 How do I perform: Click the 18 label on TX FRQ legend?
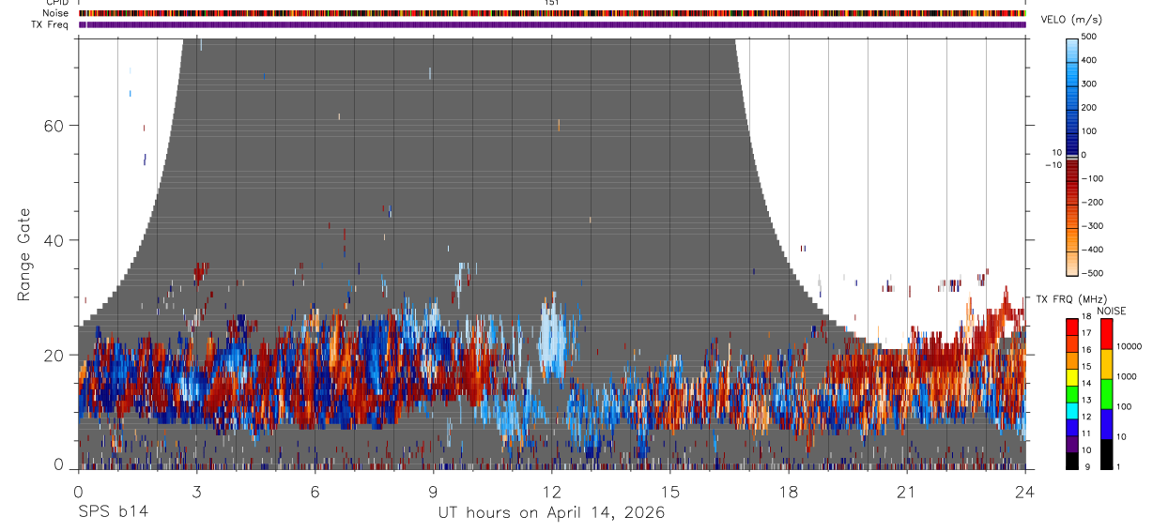pos(1085,317)
